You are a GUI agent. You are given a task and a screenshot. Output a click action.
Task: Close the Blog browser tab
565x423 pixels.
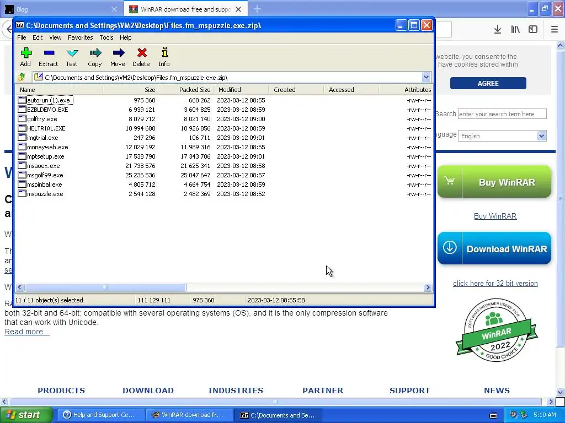pos(114,9)
